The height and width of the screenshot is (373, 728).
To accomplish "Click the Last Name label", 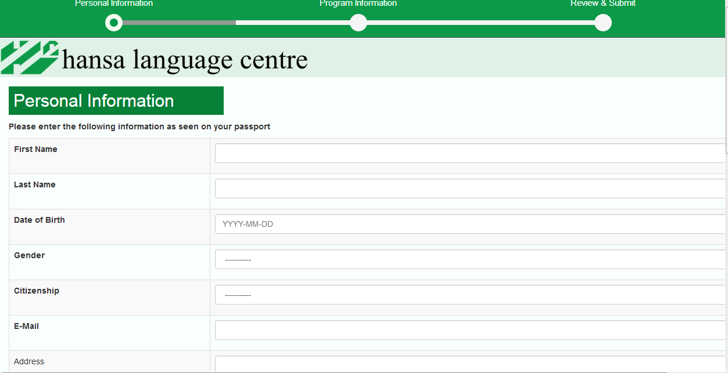I will (35, 184).
